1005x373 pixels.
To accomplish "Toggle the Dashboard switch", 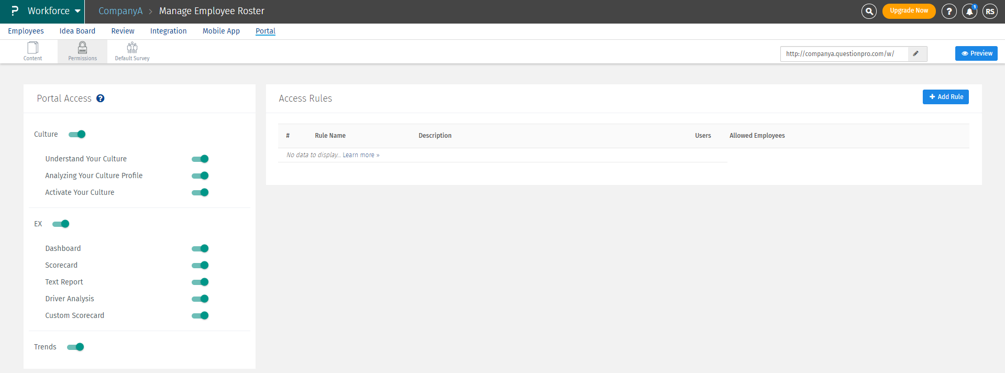I will tap(200, 248).
